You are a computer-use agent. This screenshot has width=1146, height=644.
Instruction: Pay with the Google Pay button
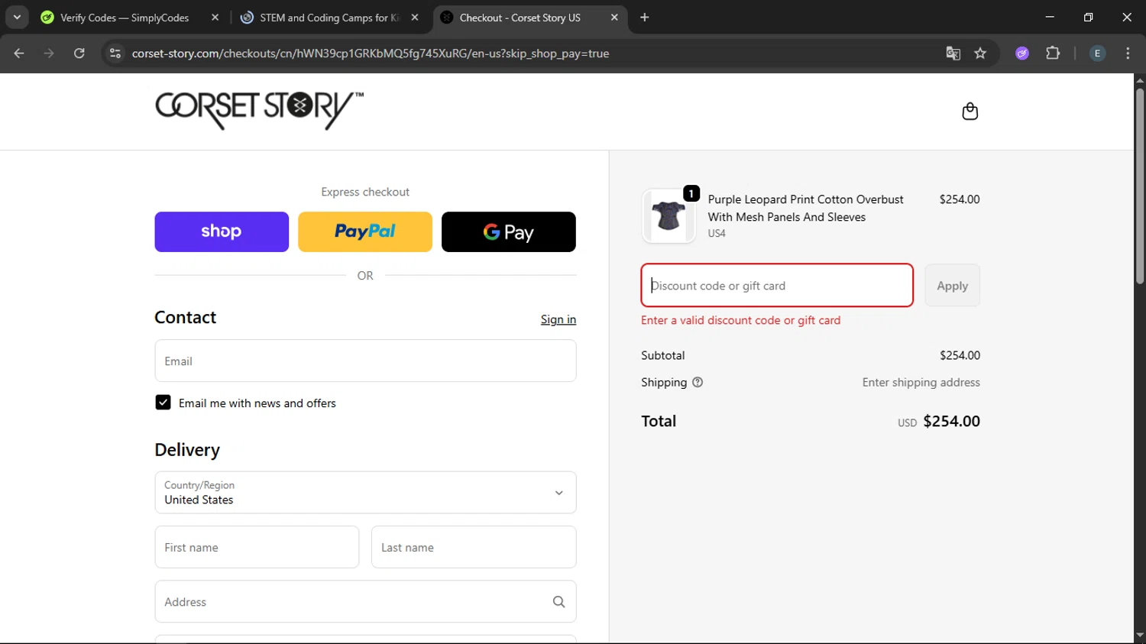(x=509, y=231)
